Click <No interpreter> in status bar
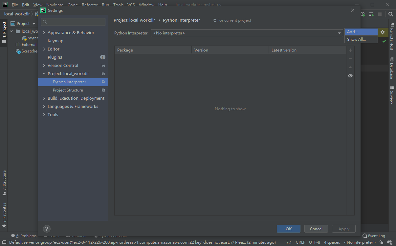Screen dimensions: 396x246 [x=360, y=242]
